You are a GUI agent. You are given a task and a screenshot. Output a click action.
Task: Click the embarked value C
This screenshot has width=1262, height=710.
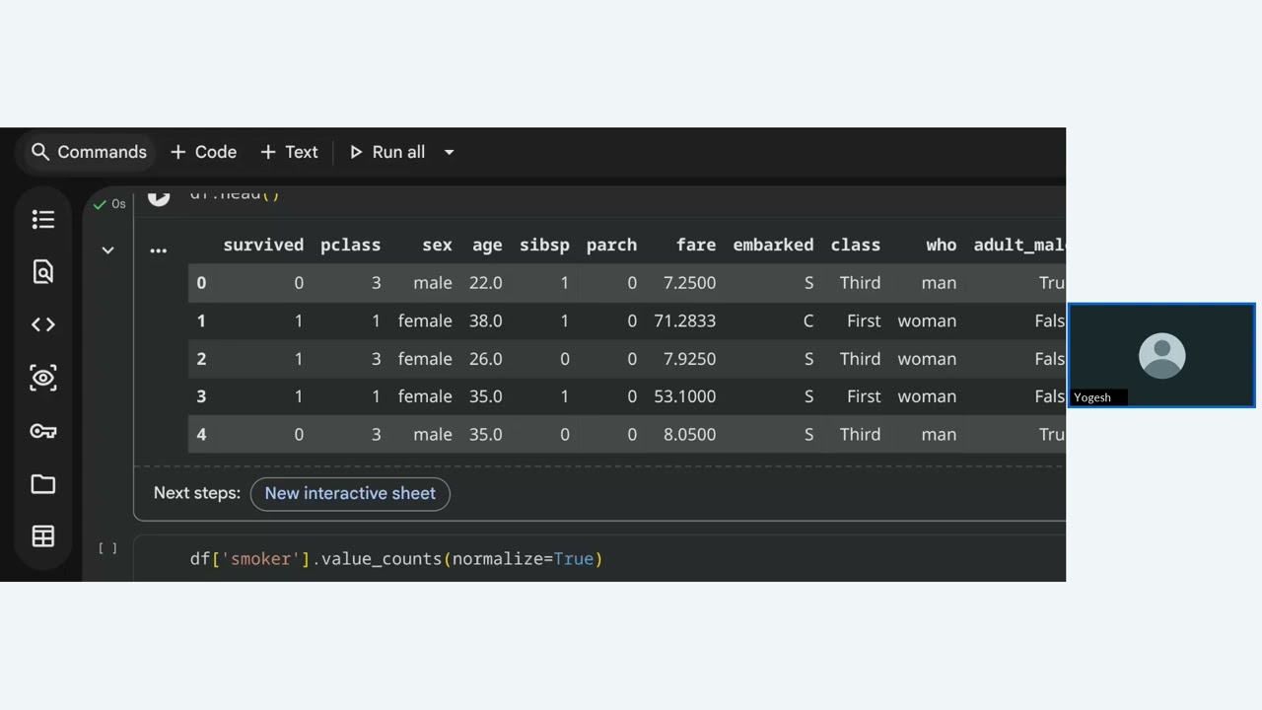(x=808, y=321)
